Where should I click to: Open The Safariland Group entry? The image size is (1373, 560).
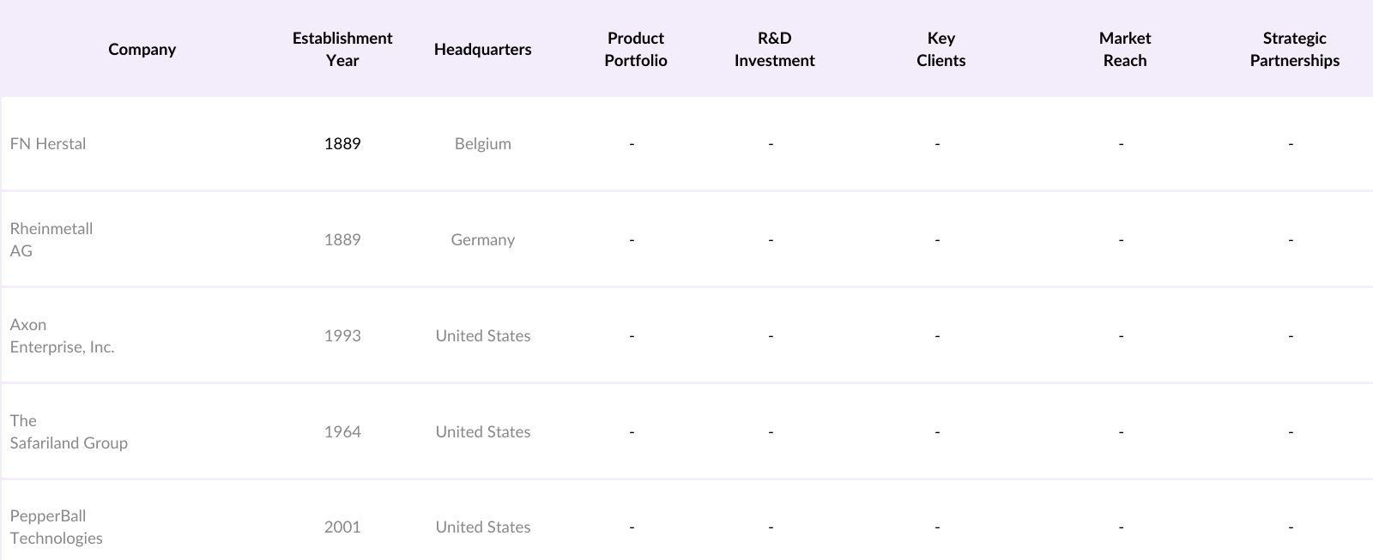[x=69, y=431]
